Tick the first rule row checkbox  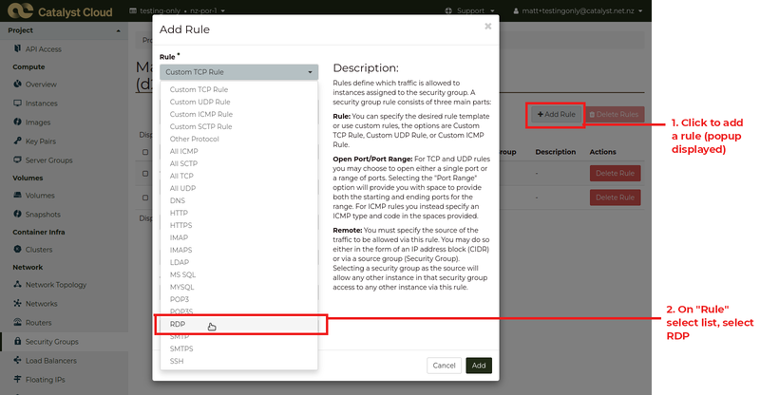[145, 173]
